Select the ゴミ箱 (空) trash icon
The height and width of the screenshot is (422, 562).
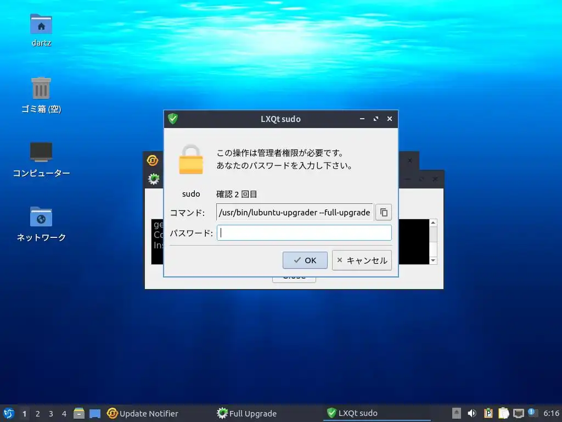coord(41,95)
